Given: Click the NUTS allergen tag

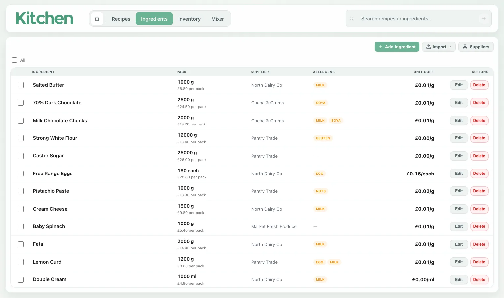Looking at the screenshot, I should 321,191.
